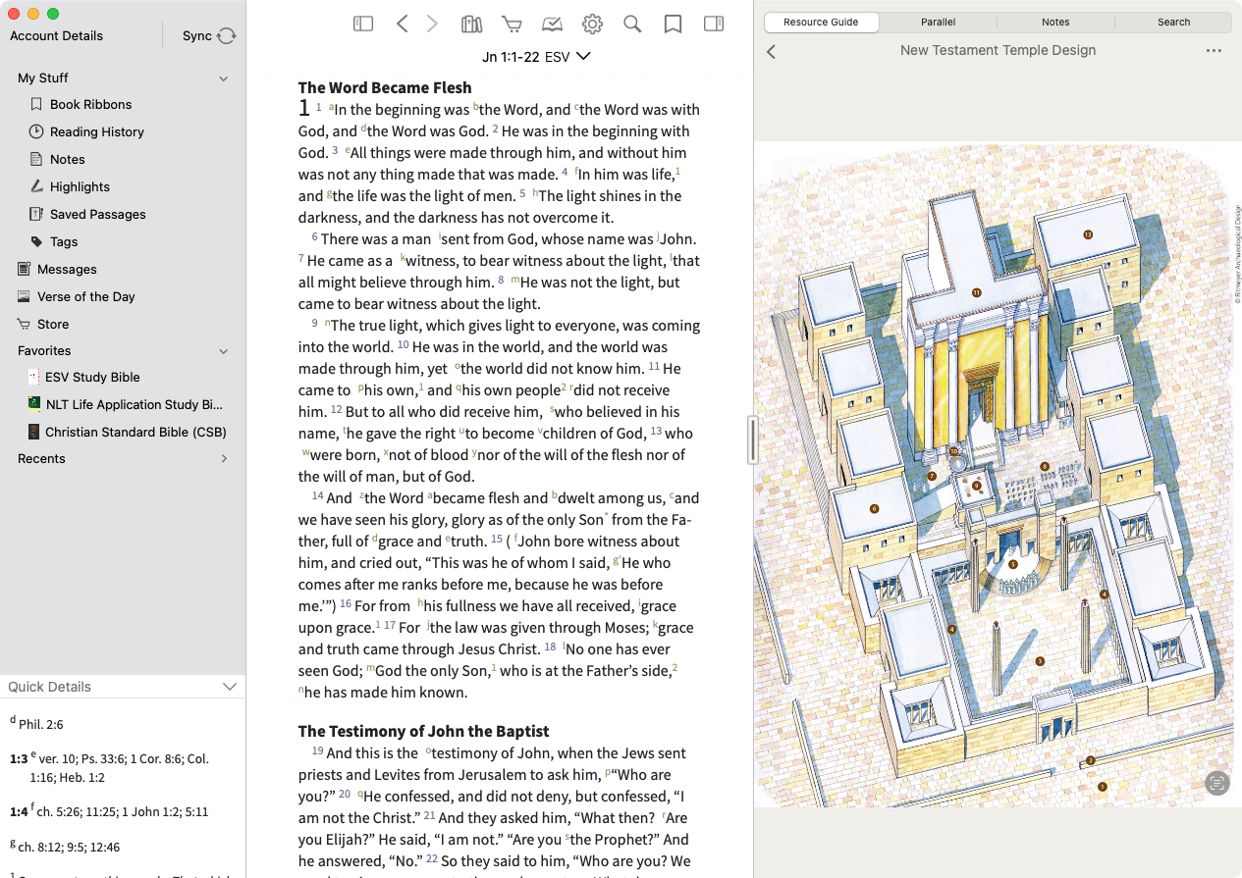Go back with the left arrow in toolbar
The image size is (1242, 878).
tap(402, 24)
